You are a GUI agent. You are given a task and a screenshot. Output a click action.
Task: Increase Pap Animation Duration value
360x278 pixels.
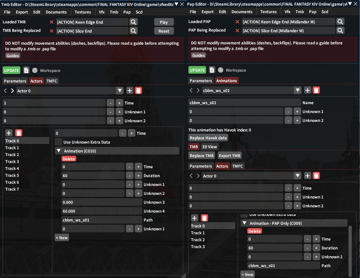316,248
